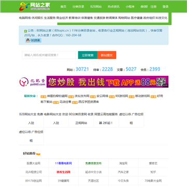Open the 移动游戏网 quick-review link
Screen dimensions: 187x187
(142, 96)
